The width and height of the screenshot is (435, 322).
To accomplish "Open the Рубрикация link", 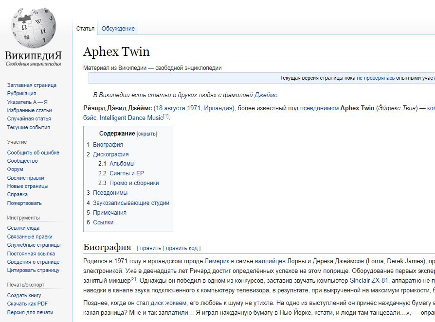I will click(21, 93).
